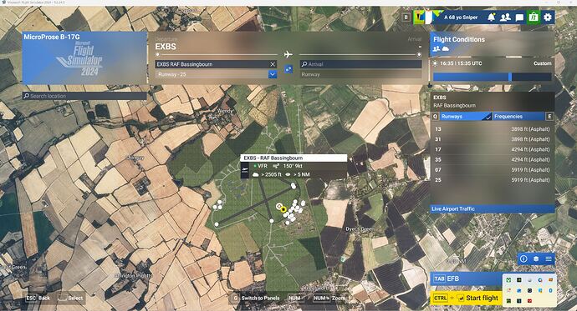Click the Custom time preset label
Image resolution: width=577 pixels, height=311 pixels.
pos(543,63)
